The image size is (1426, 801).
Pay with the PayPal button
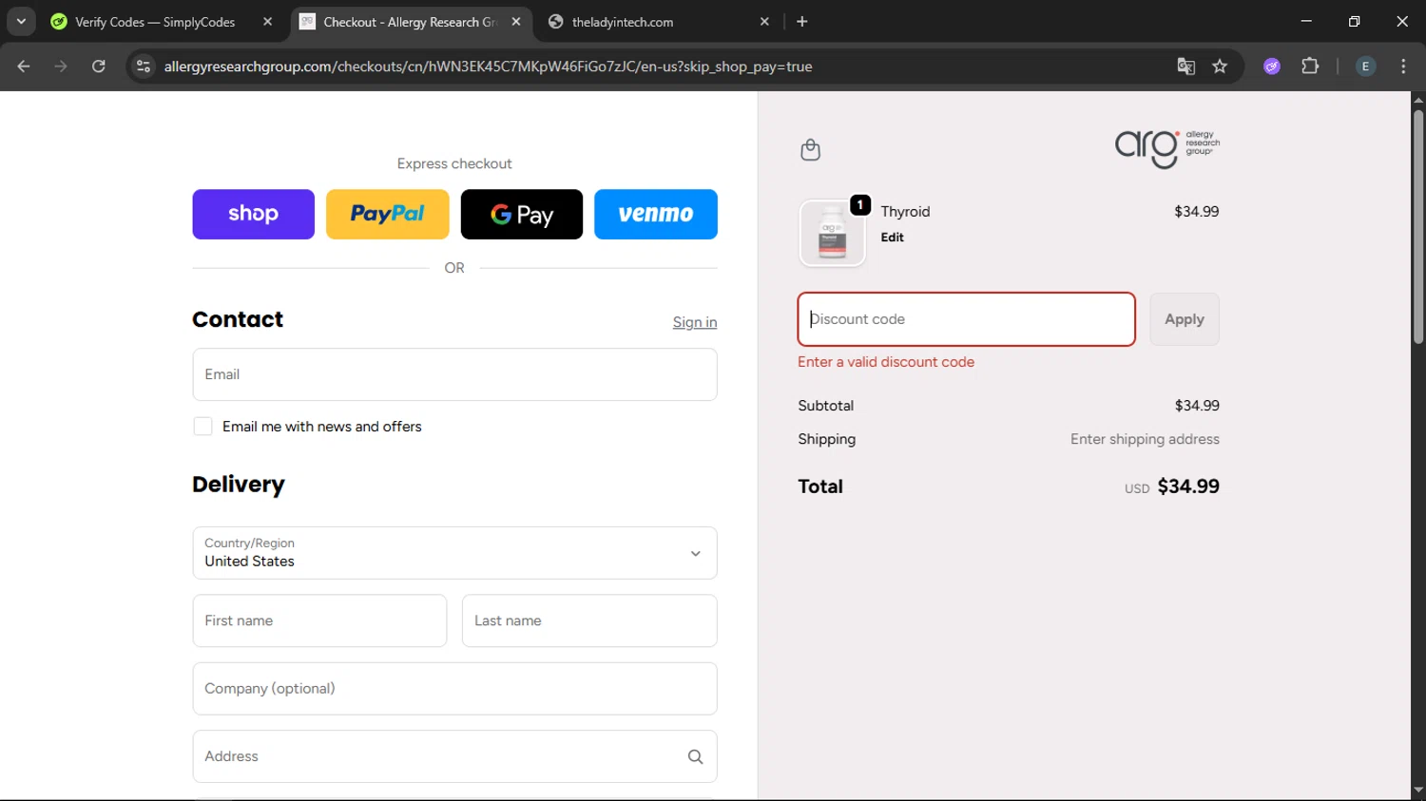click(388, 214)
